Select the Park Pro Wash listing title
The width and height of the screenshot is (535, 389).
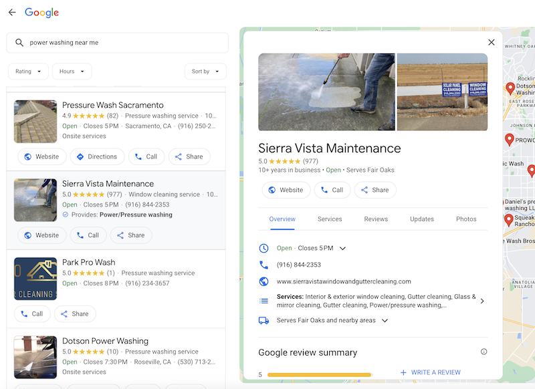tap(89, 263)
